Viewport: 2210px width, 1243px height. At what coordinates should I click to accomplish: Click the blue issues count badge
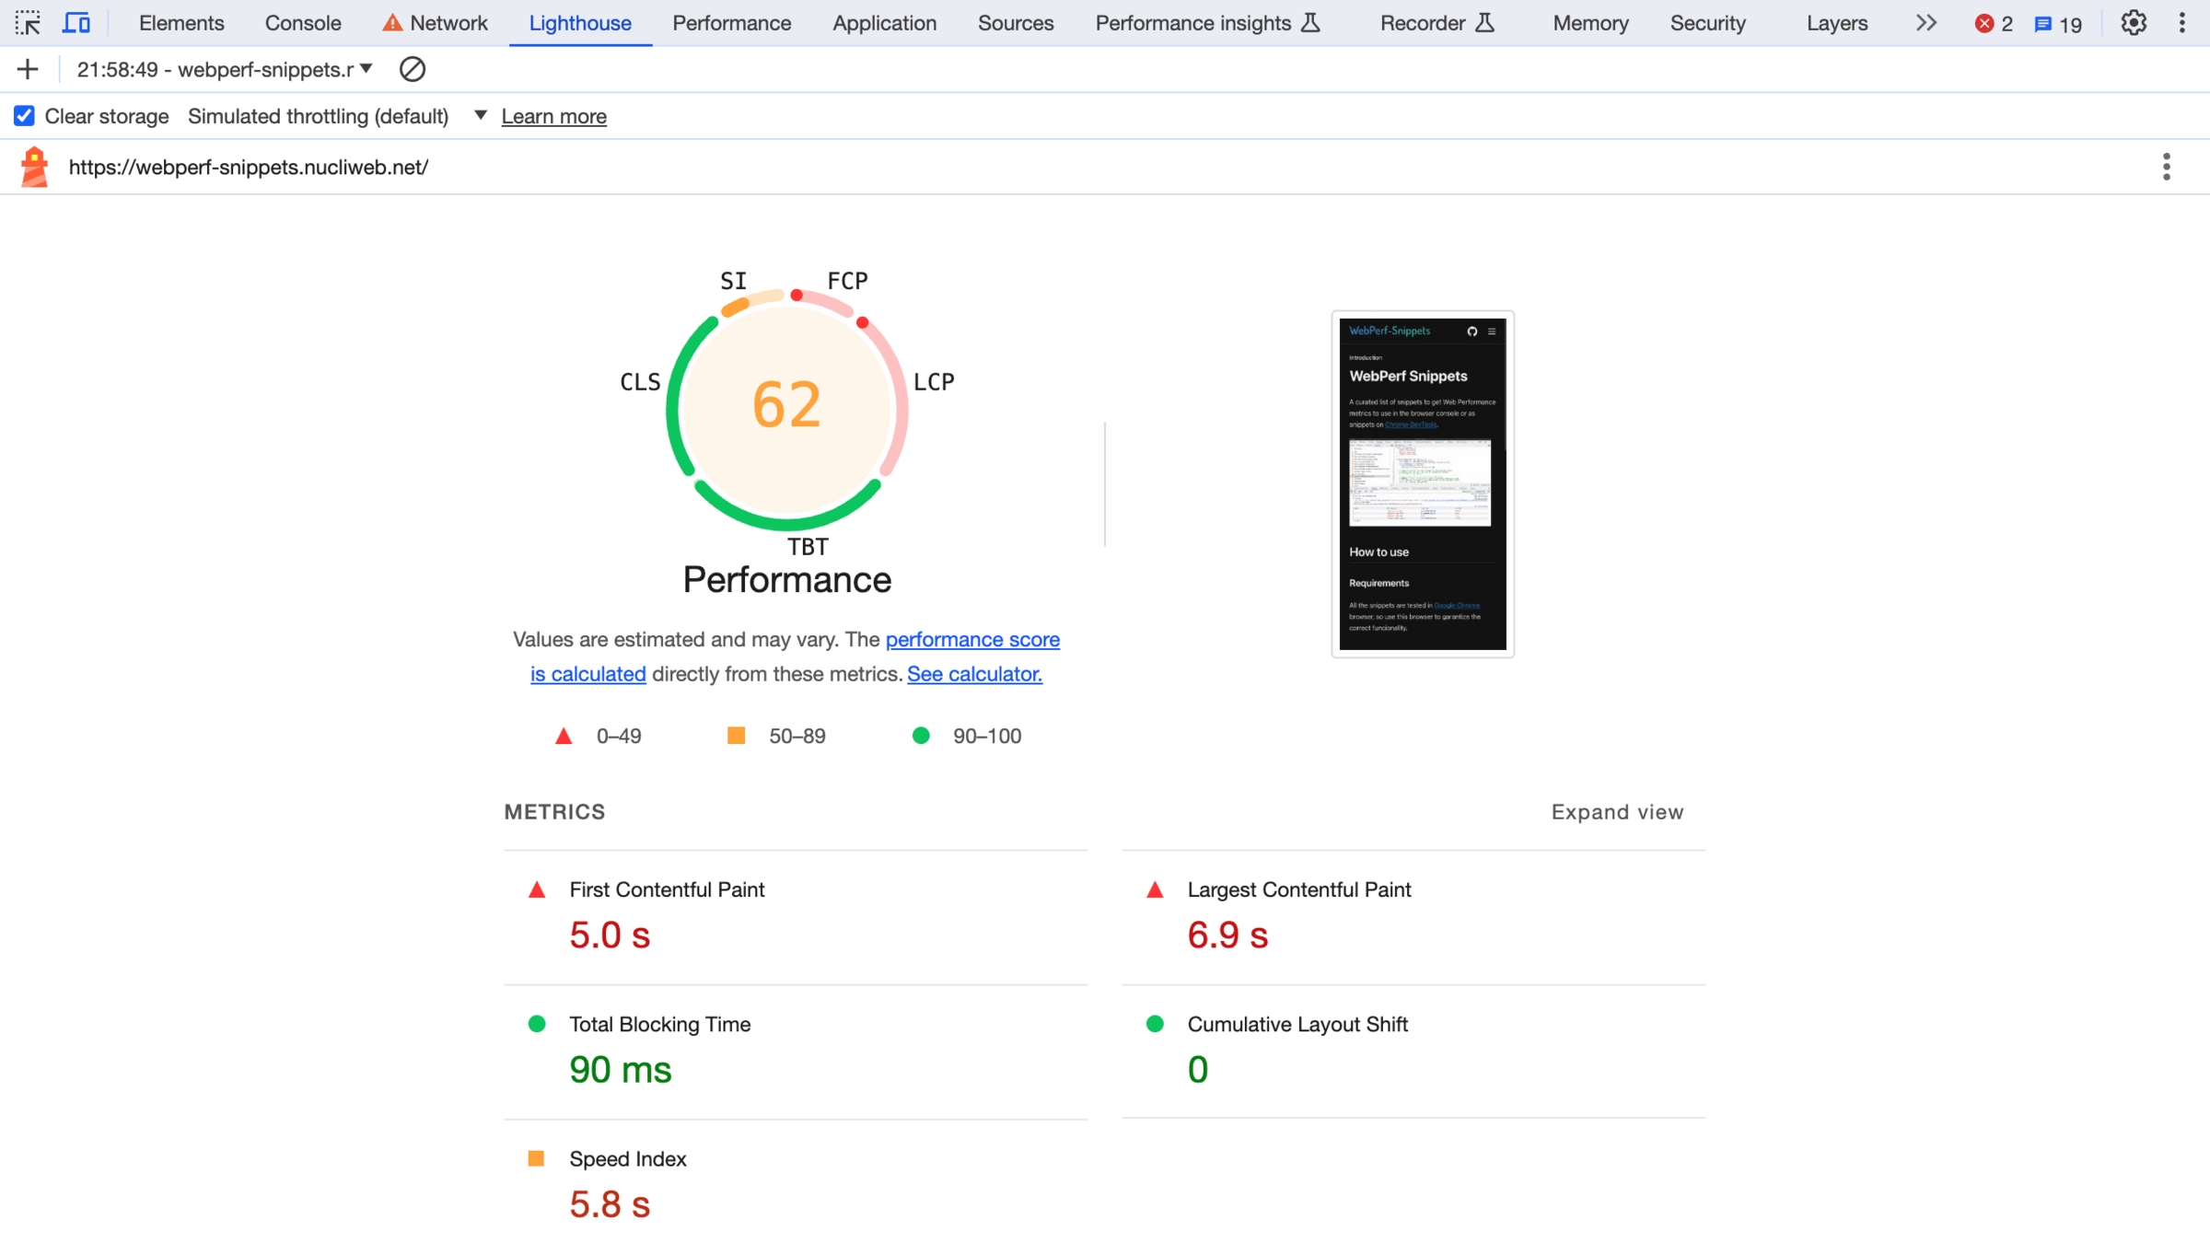point(2057,24)
